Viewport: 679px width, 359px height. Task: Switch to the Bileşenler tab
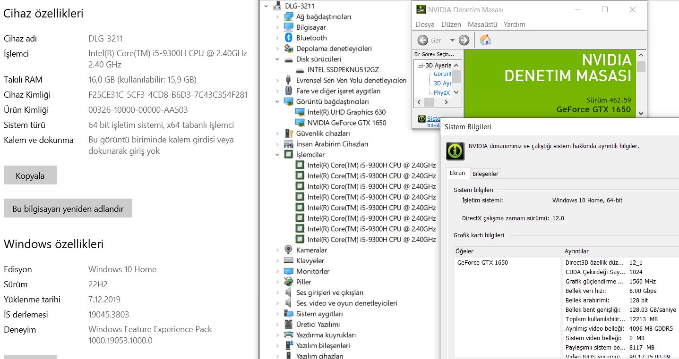[485, 174]
